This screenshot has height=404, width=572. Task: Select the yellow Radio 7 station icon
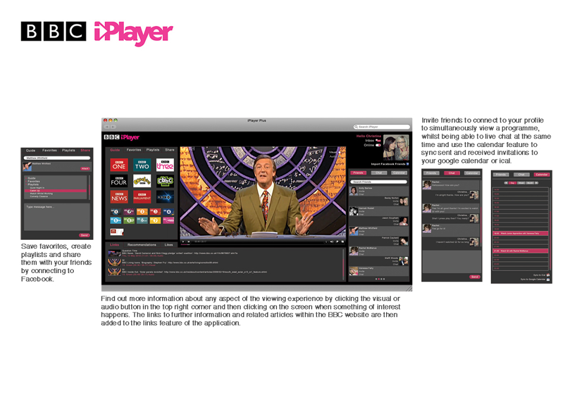[x=155, y=220]
